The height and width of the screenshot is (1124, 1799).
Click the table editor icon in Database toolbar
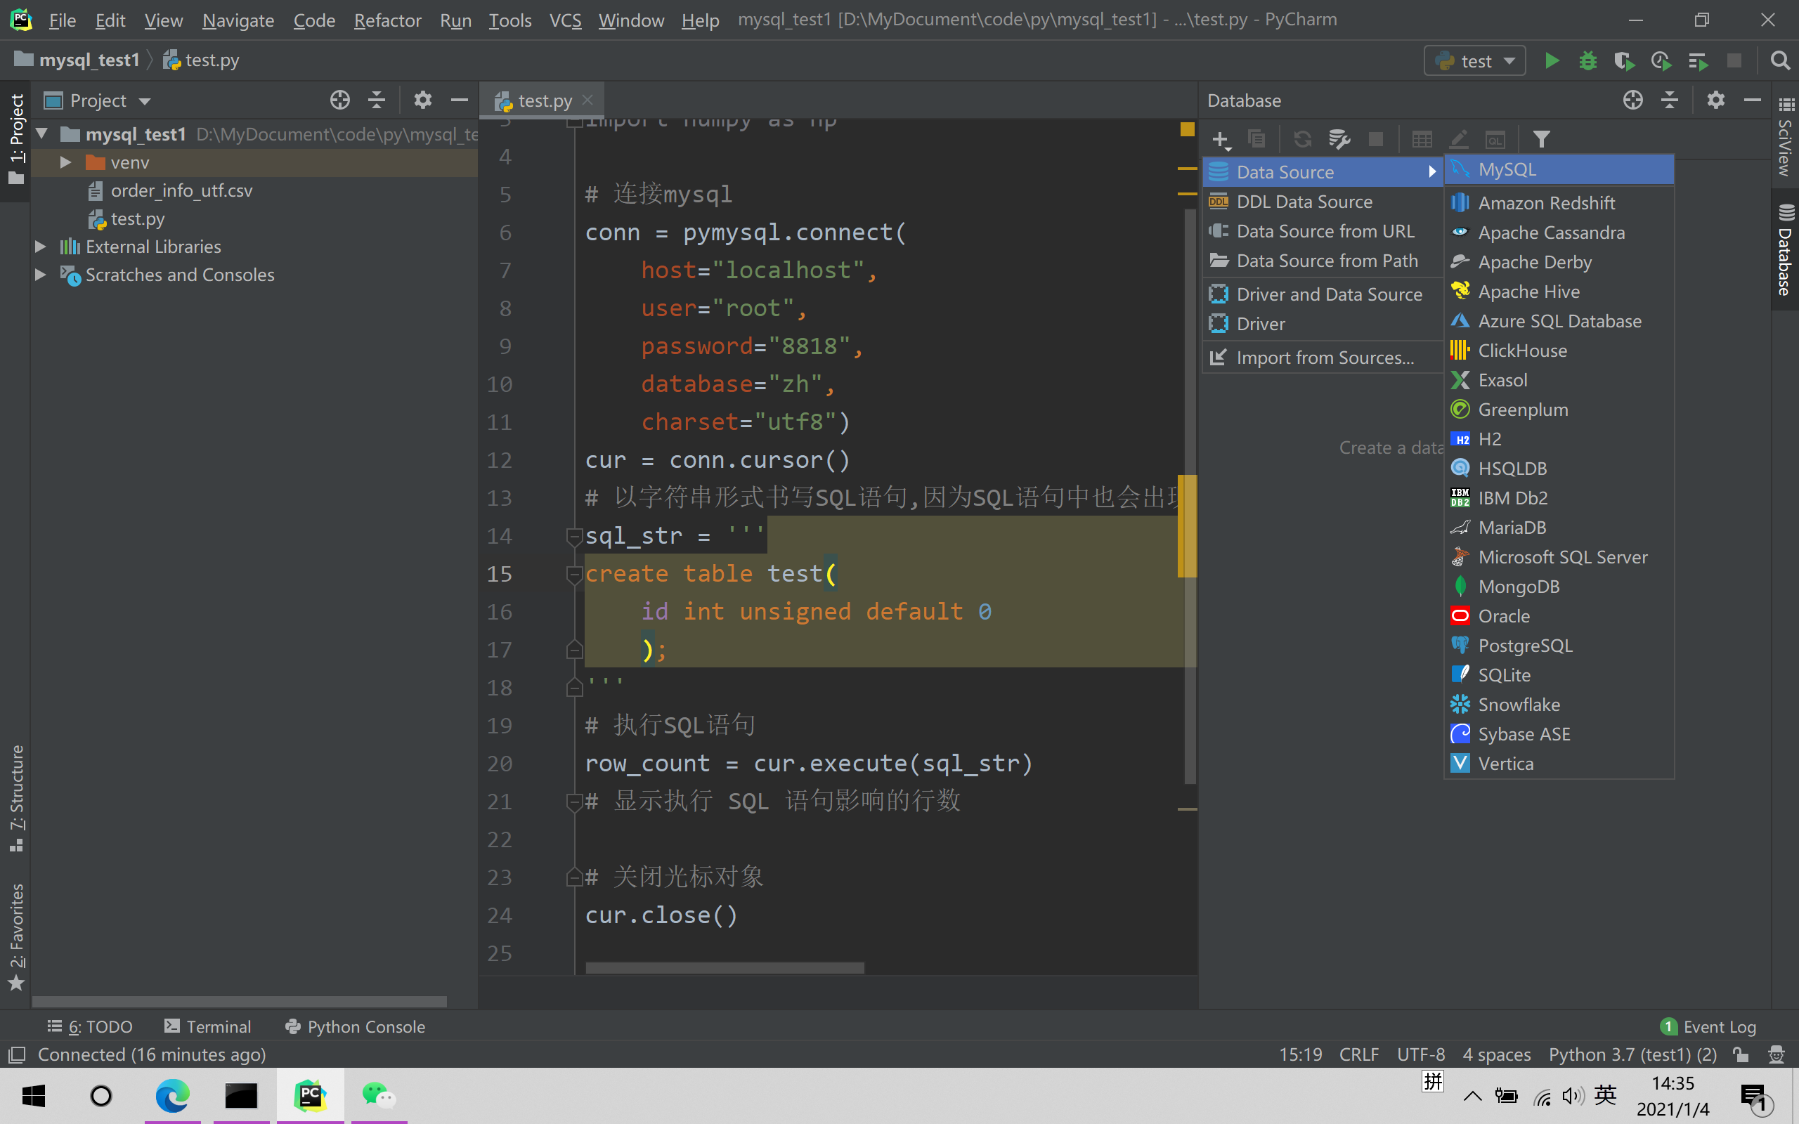point(1422,139)
